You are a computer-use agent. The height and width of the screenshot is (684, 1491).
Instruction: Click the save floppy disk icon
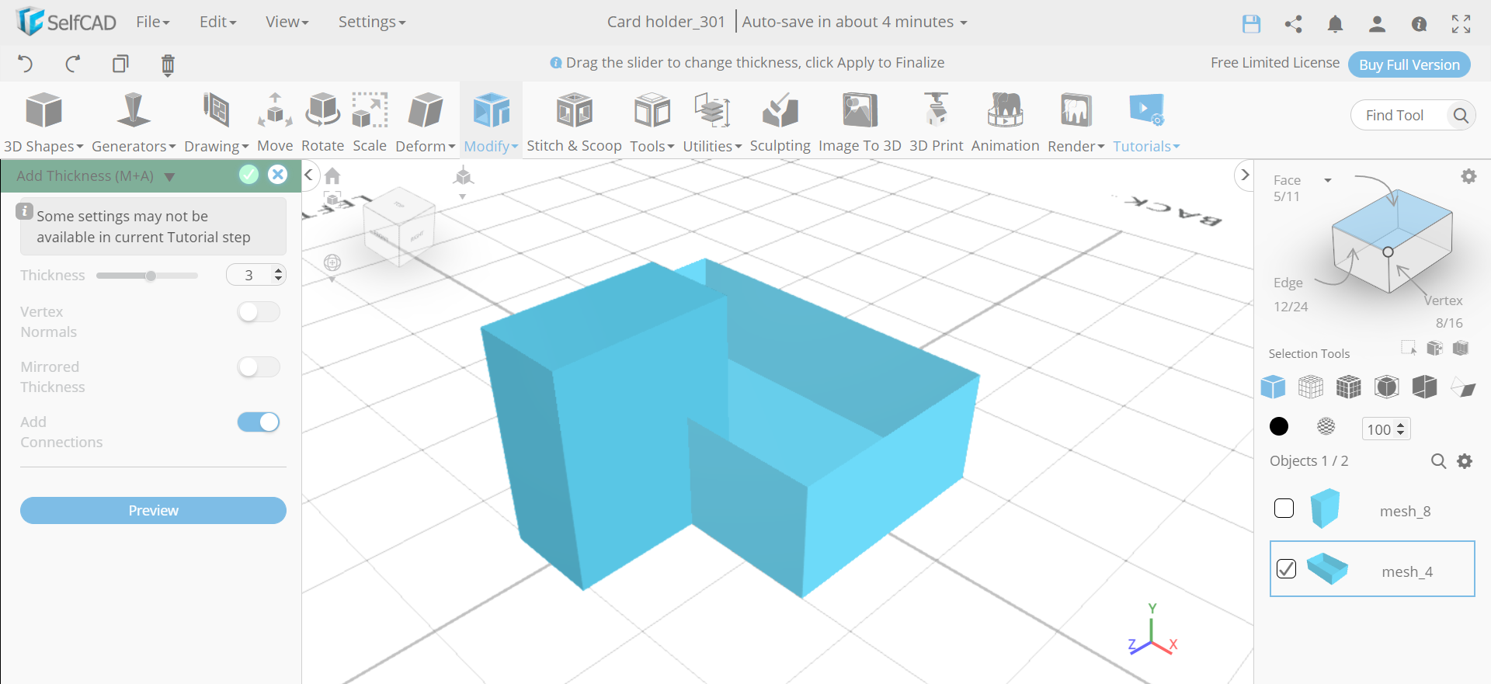tap(1251, 24)
